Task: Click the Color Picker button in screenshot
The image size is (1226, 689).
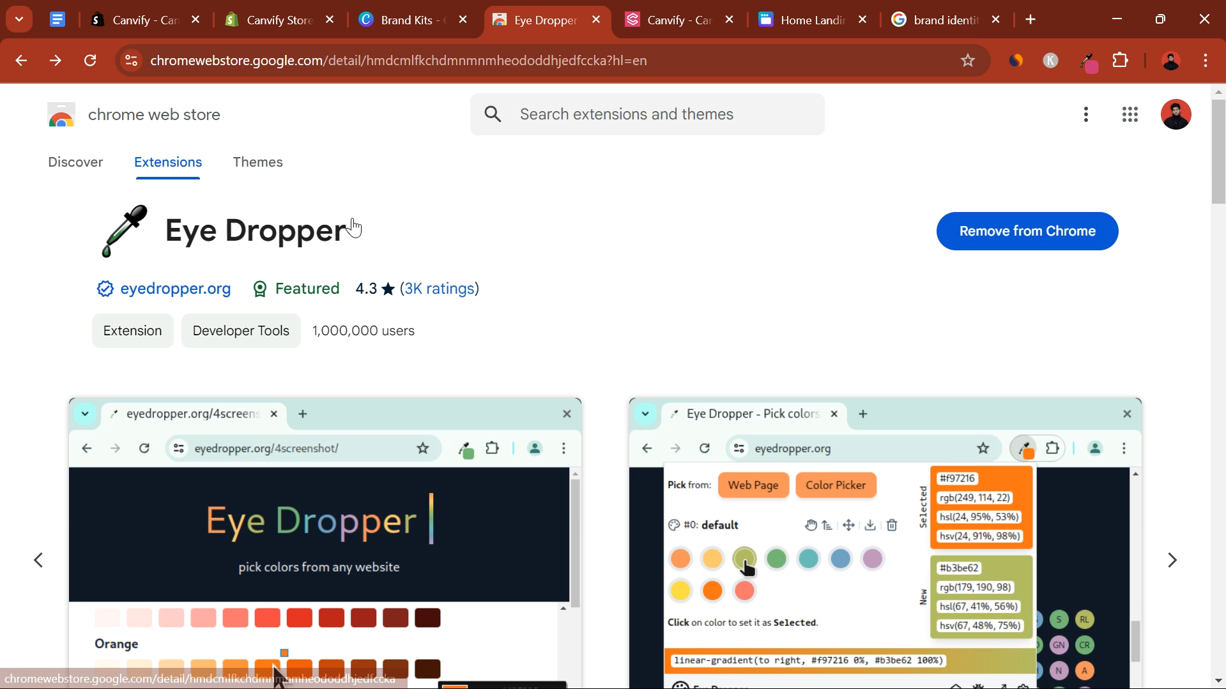Action: pyautogui.click(x=836, y=485)
